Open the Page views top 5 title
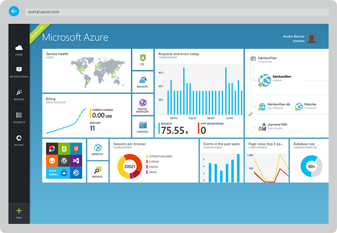Viewport: 337px width, 233px height. tap(266, 144)
